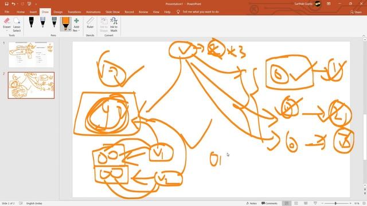The image size is (367, 206).
Task: Switch to the Insert tab
Action: pyautogui.click(x=33, y=11)
